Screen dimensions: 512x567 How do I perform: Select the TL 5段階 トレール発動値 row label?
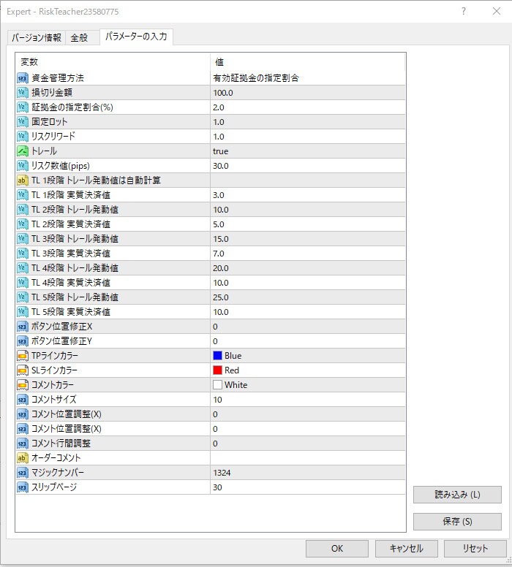pyautogui.click(x=75, y=297)
